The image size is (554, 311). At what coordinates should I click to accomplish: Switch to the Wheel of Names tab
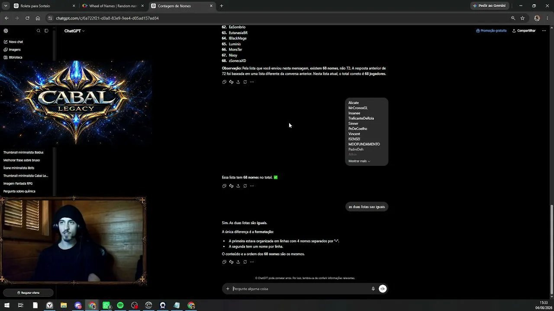[x=113, y=6]
